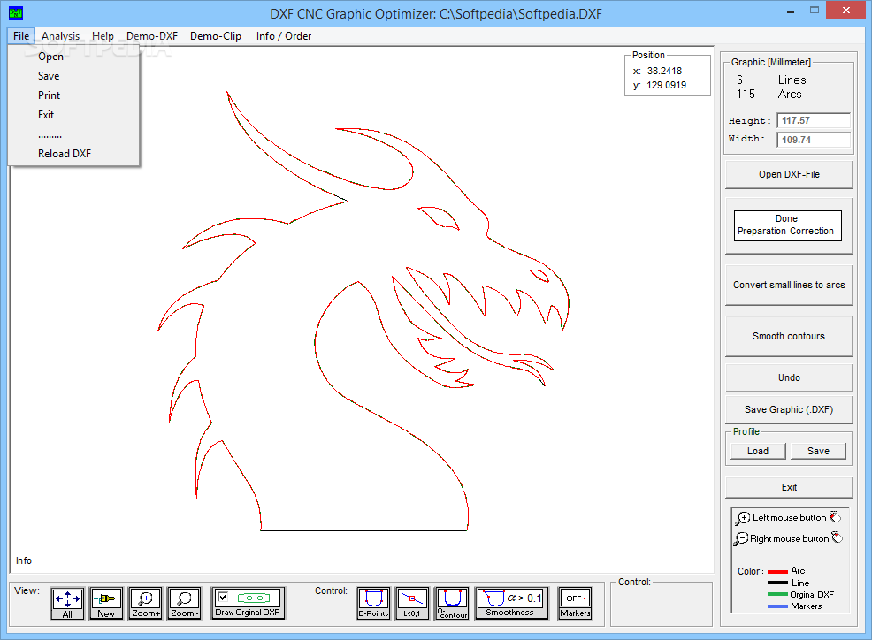Open the Demo-DXF menu

click(x=152, y=36)
